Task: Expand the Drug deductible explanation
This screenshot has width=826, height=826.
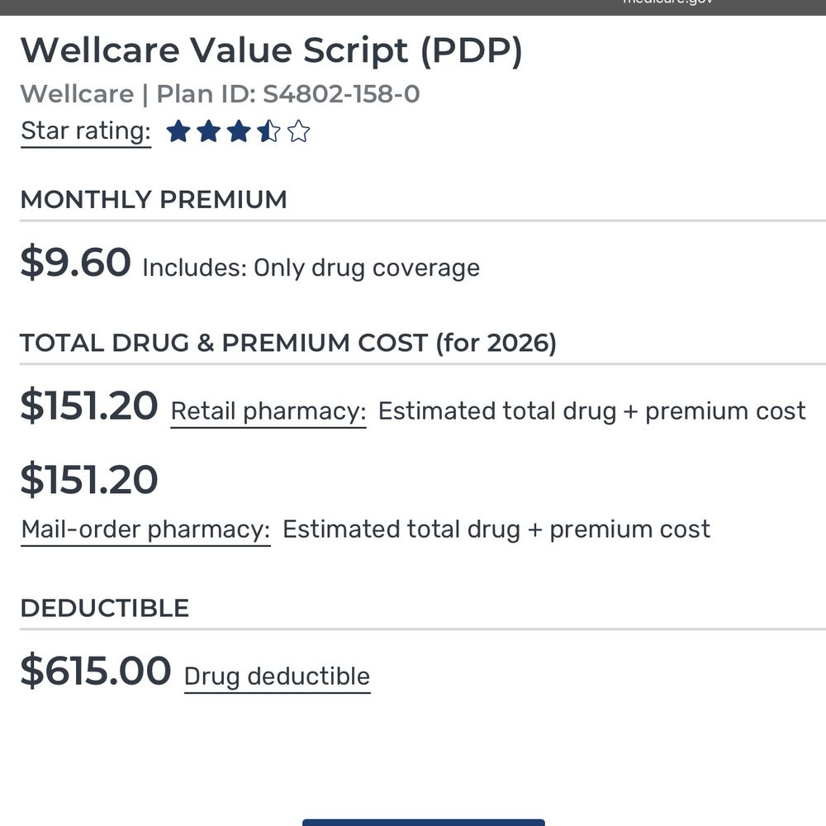Action: point(277,676)
